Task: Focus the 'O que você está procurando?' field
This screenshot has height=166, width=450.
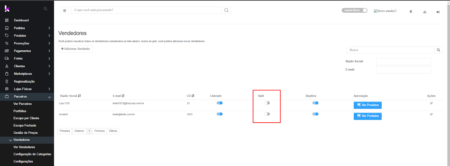Action: point(147,10)
